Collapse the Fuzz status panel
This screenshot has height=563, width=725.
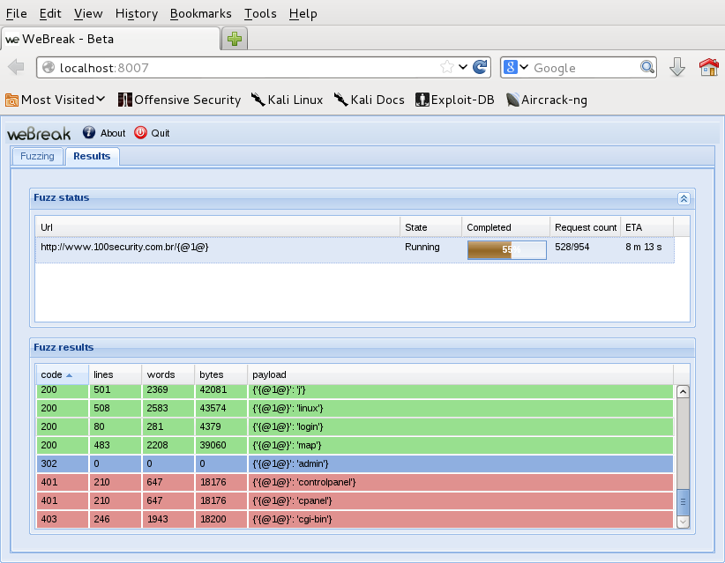pyautogui.click(x=684, y=198)
